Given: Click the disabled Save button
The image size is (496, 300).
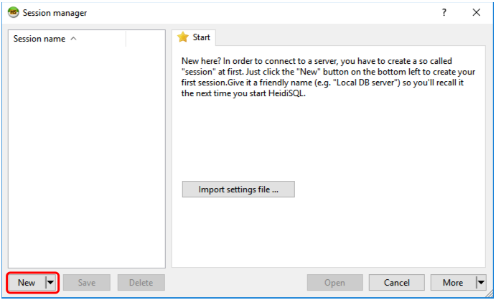Looking at the screenshot, I should pos(87,282).
